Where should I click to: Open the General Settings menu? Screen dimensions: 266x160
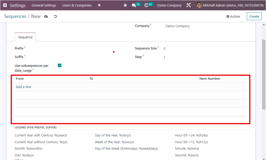coord(44,5)
